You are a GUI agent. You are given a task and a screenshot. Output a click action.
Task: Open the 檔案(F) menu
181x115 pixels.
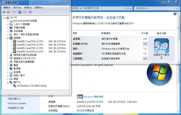pyautogui.click(x=7, y=7)
